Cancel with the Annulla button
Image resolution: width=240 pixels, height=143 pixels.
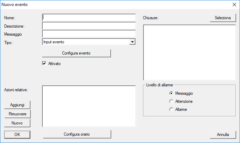[223, 134]
